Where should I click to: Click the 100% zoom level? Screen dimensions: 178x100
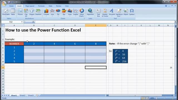coord(152,98)
